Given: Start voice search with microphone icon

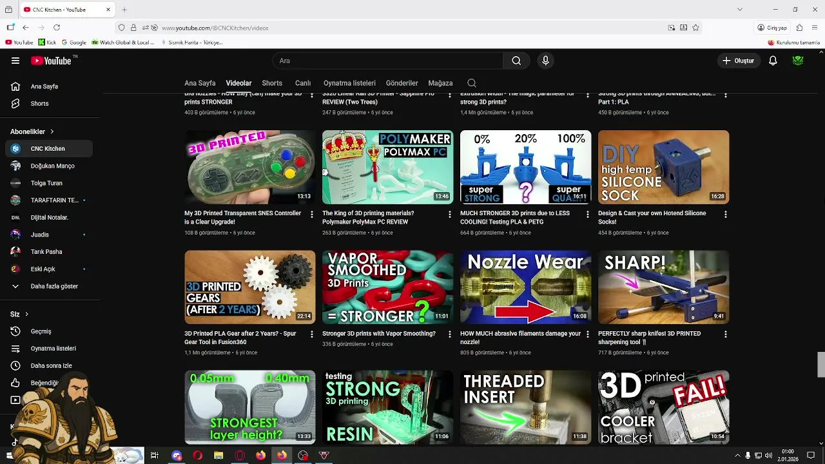Looking at the screenshot, I should click(x=545, y=61).
